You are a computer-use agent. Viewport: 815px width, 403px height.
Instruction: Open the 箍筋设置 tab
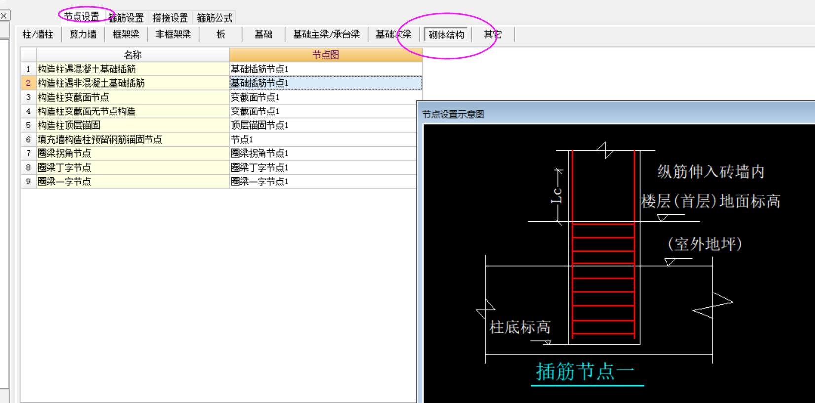[x=126, y=18]
